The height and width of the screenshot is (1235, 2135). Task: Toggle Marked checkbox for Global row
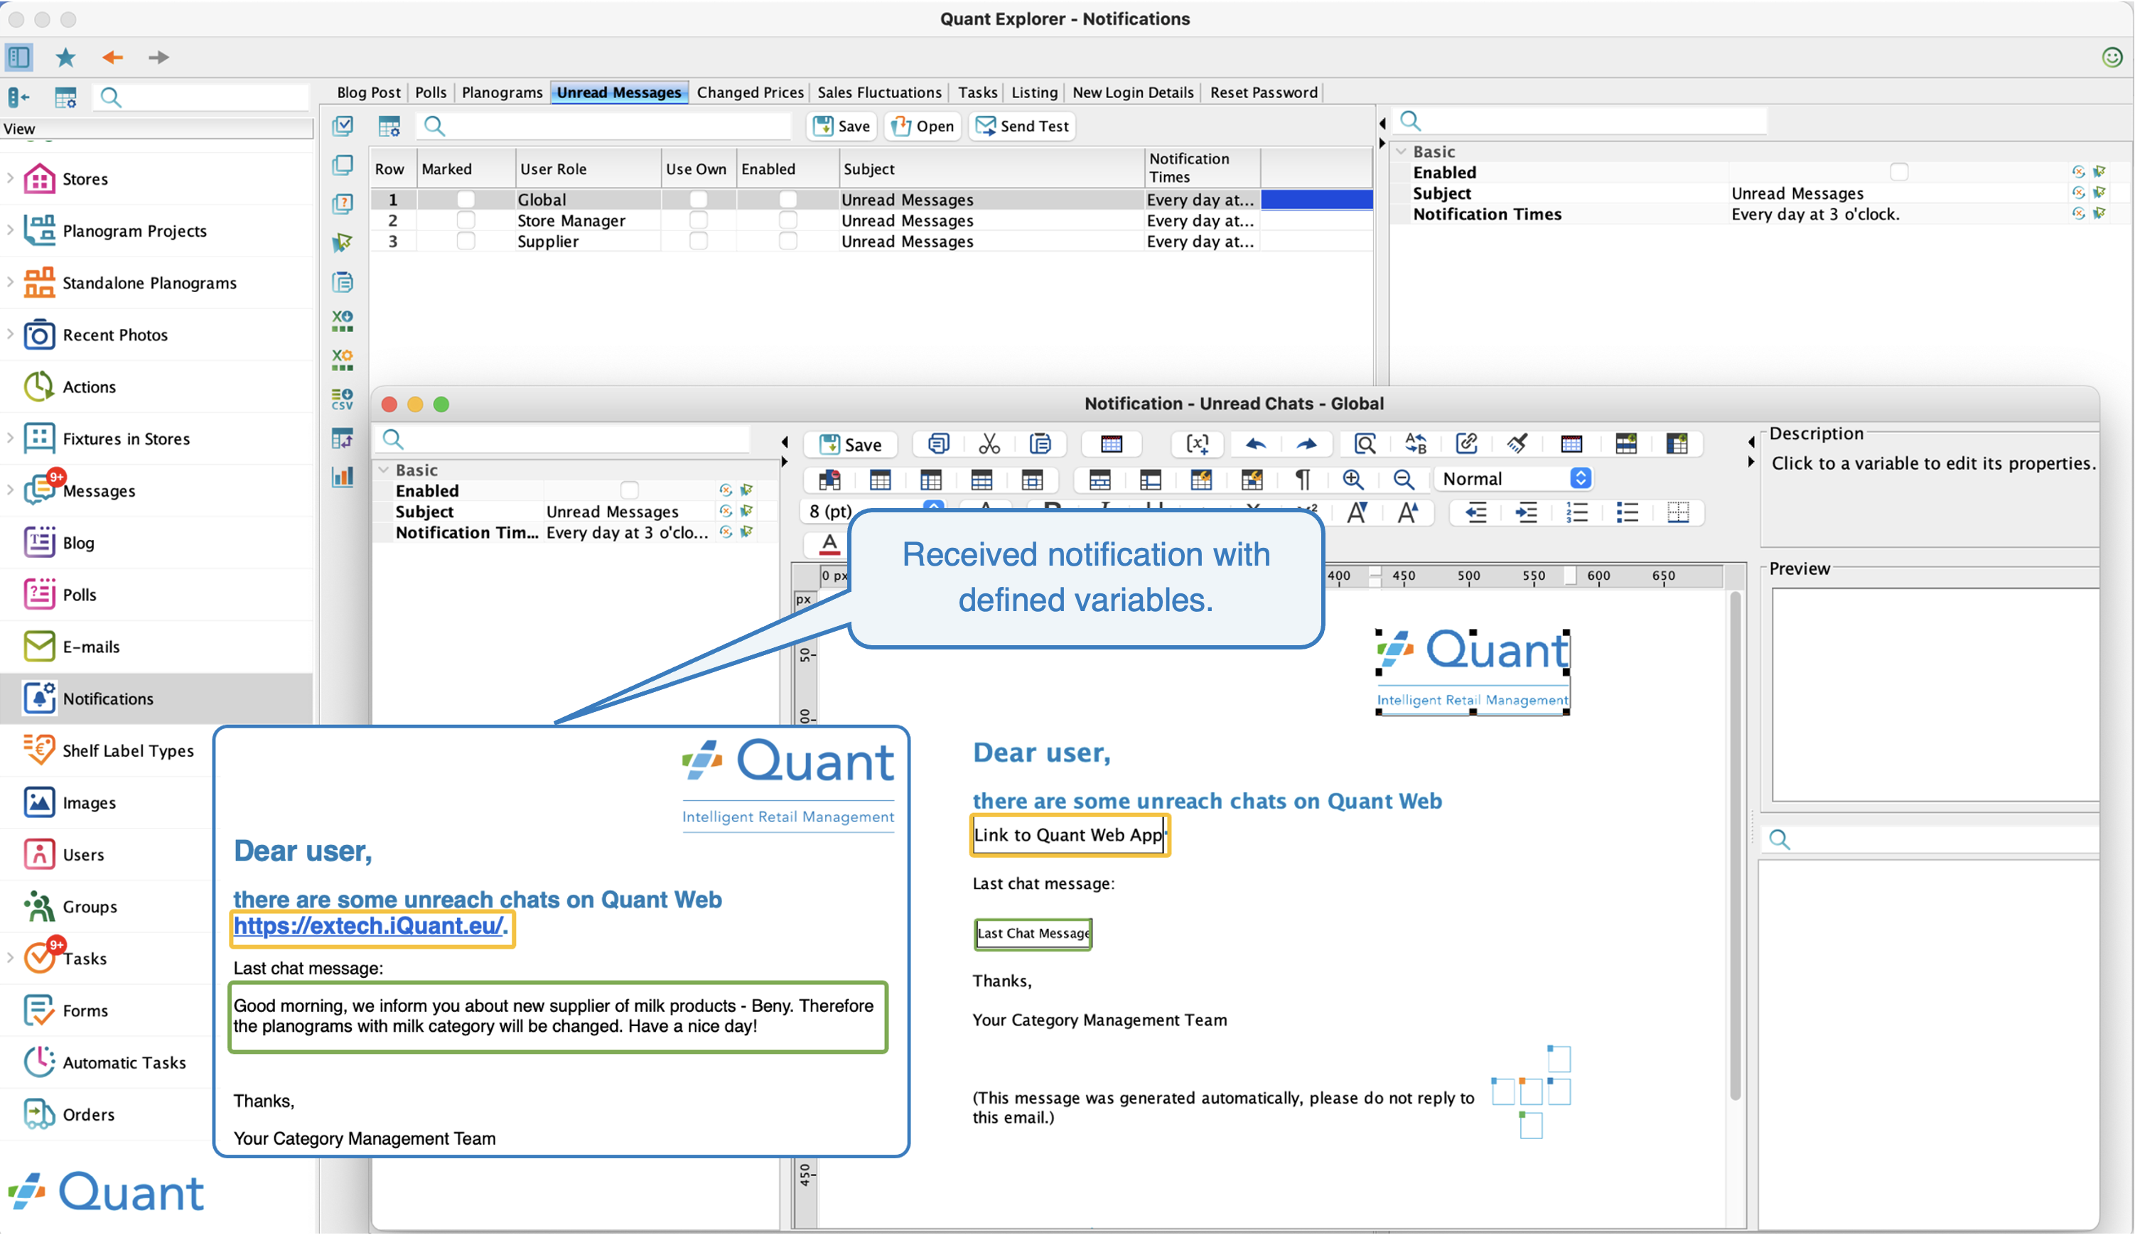point(465,199)
